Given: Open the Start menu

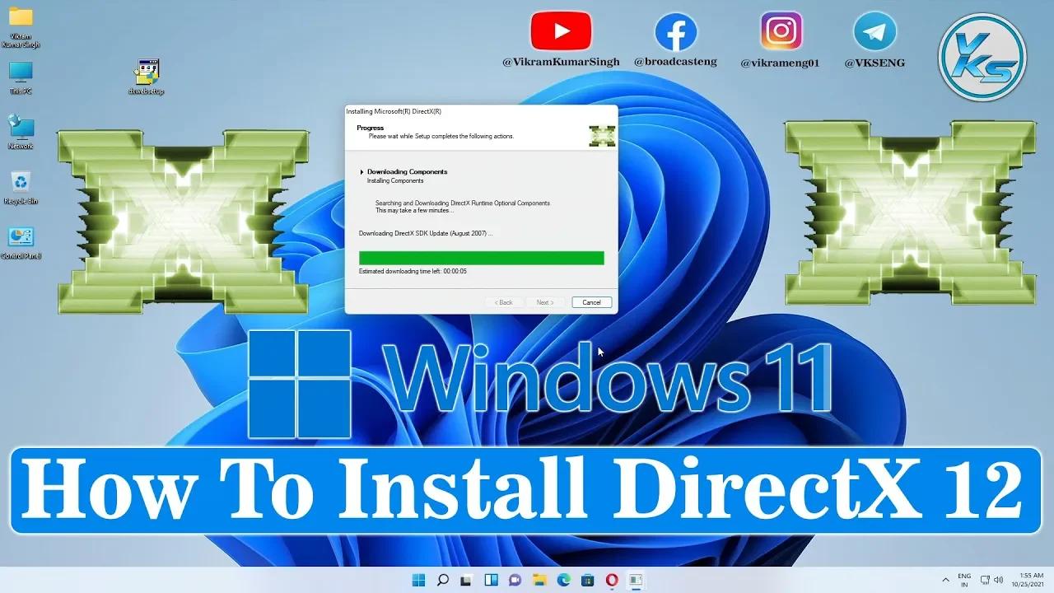Looking at the screenshot, I should coord(418,581).
